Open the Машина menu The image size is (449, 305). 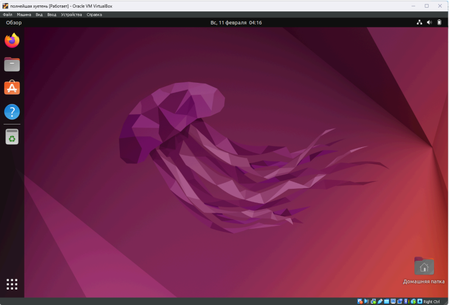[24, 14]
